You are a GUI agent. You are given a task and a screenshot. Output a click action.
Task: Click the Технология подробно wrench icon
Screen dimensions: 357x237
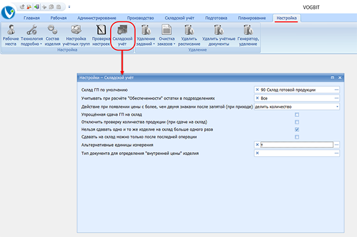click(x=32, y=30)
